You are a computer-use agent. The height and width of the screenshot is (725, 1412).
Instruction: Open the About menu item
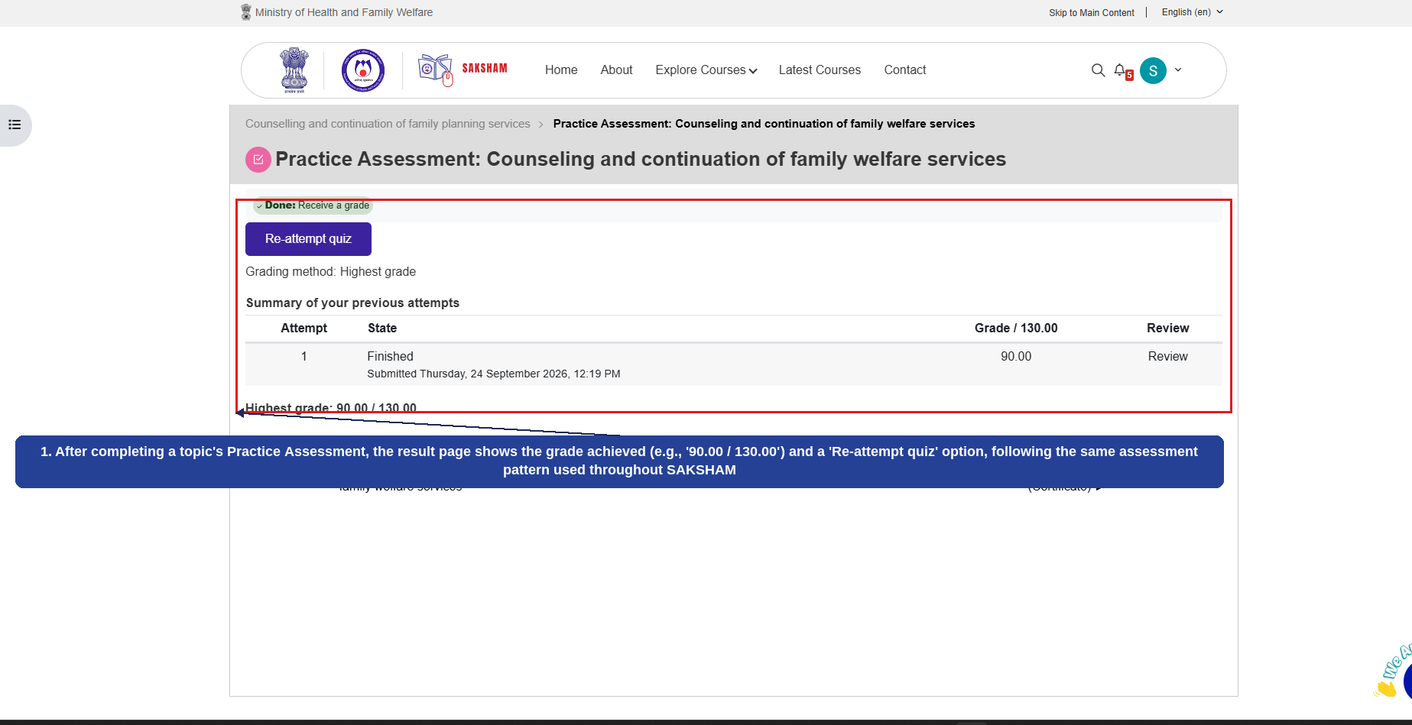[x=616, y=70]
